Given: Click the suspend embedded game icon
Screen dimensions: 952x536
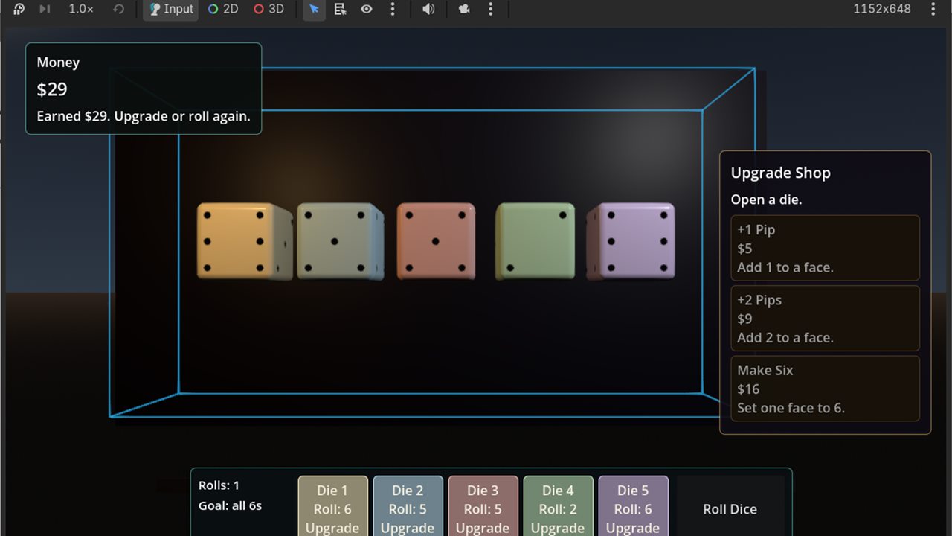Looking at the screenshot, I should pyautogui.click(x=19, y=9).
